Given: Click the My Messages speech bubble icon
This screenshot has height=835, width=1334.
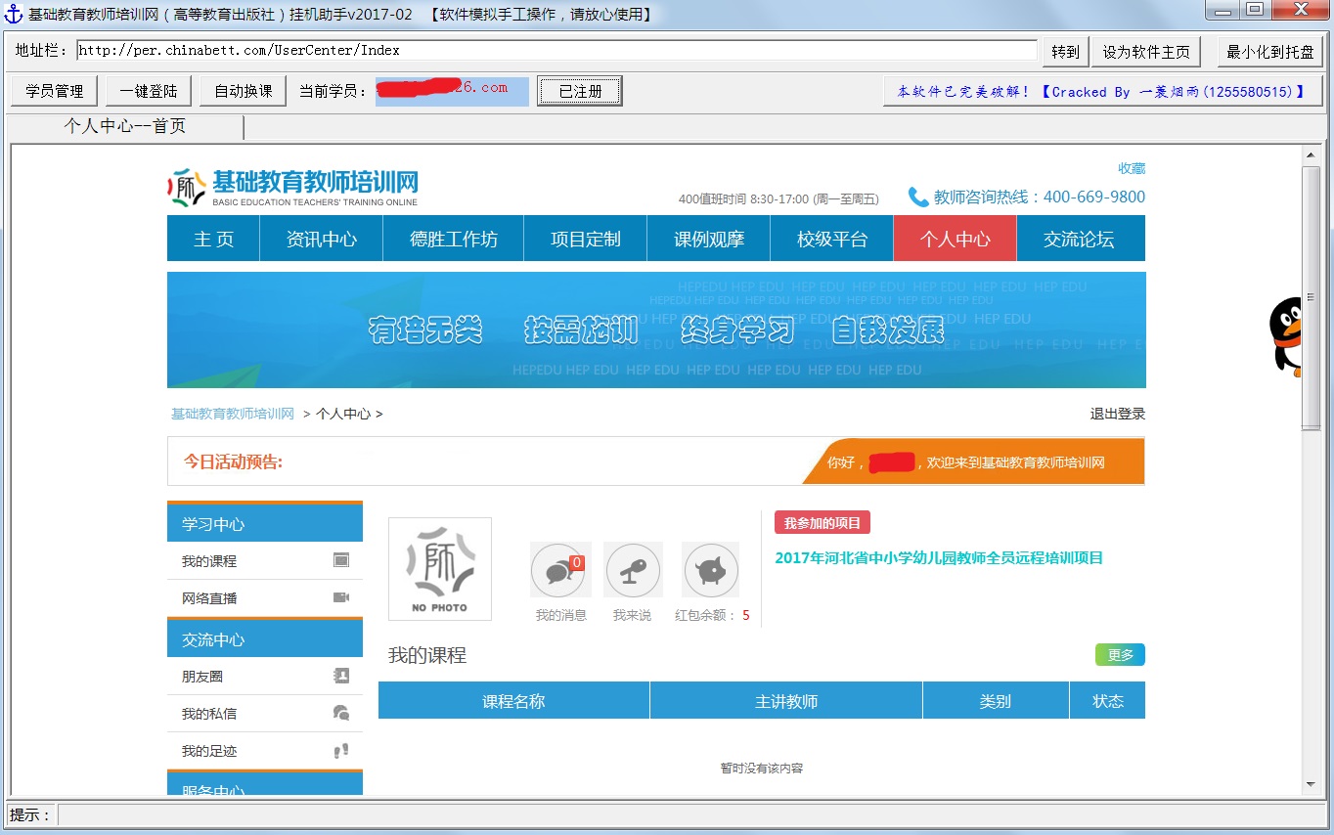Looking at the screenshot, I should 559,571.
